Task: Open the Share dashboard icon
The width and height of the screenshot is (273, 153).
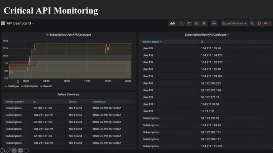Action: coord(189,23)
